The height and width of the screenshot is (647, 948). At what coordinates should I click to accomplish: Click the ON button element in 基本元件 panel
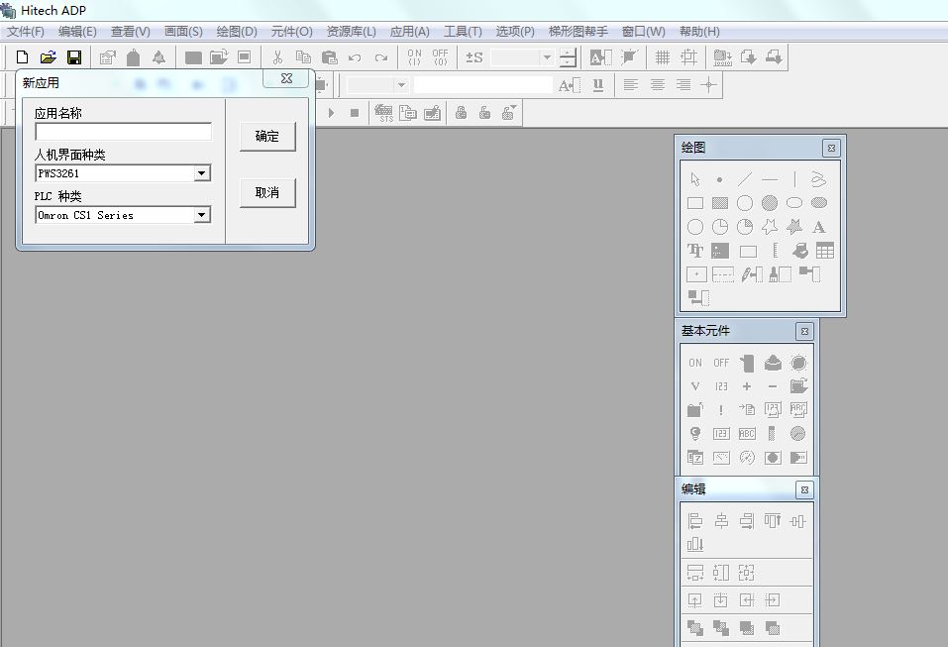pyautogui.click(x=695, y=363)
